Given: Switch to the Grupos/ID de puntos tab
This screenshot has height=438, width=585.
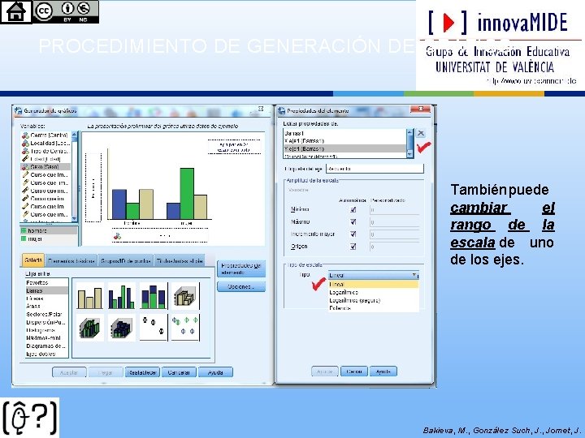Looking at the screenshot, I should [x=125, y=261].
